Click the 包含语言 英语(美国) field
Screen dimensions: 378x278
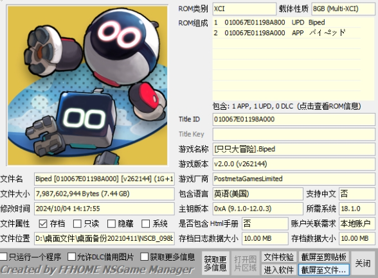point(258,194)
